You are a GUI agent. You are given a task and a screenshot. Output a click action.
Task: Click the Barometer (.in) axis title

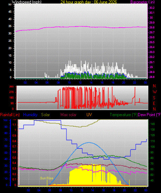(x=142, y=2)
